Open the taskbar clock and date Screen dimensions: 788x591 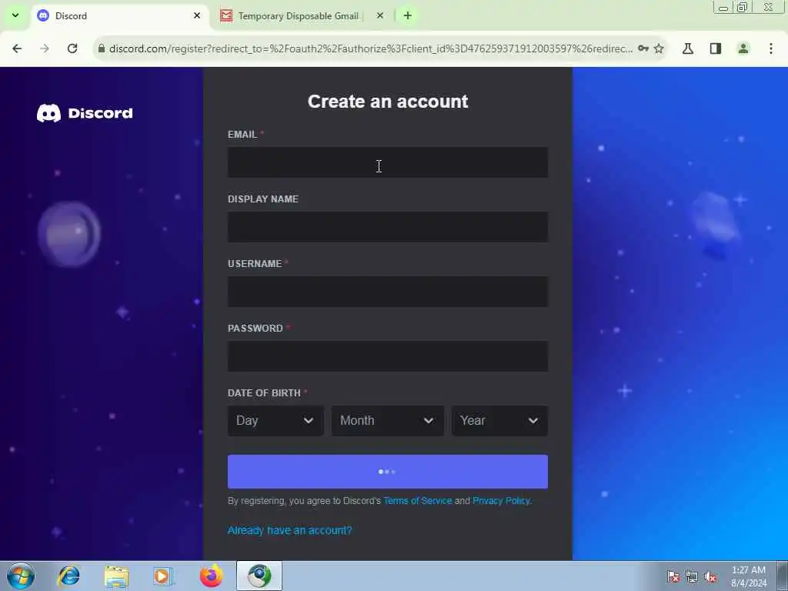coord(749,576)
